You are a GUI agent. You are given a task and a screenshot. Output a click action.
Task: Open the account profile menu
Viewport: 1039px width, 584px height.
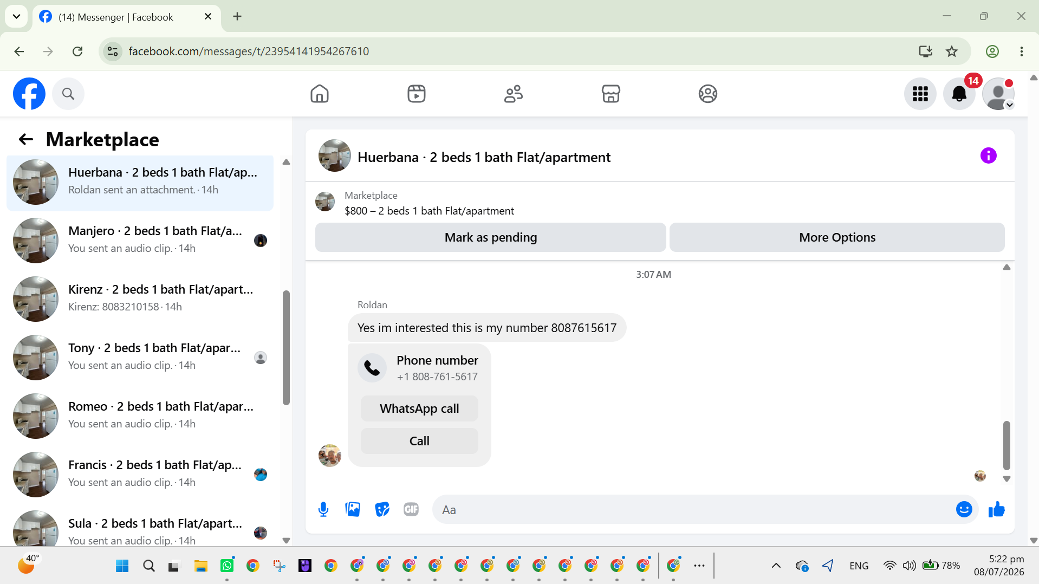click(x=998, y=94)
